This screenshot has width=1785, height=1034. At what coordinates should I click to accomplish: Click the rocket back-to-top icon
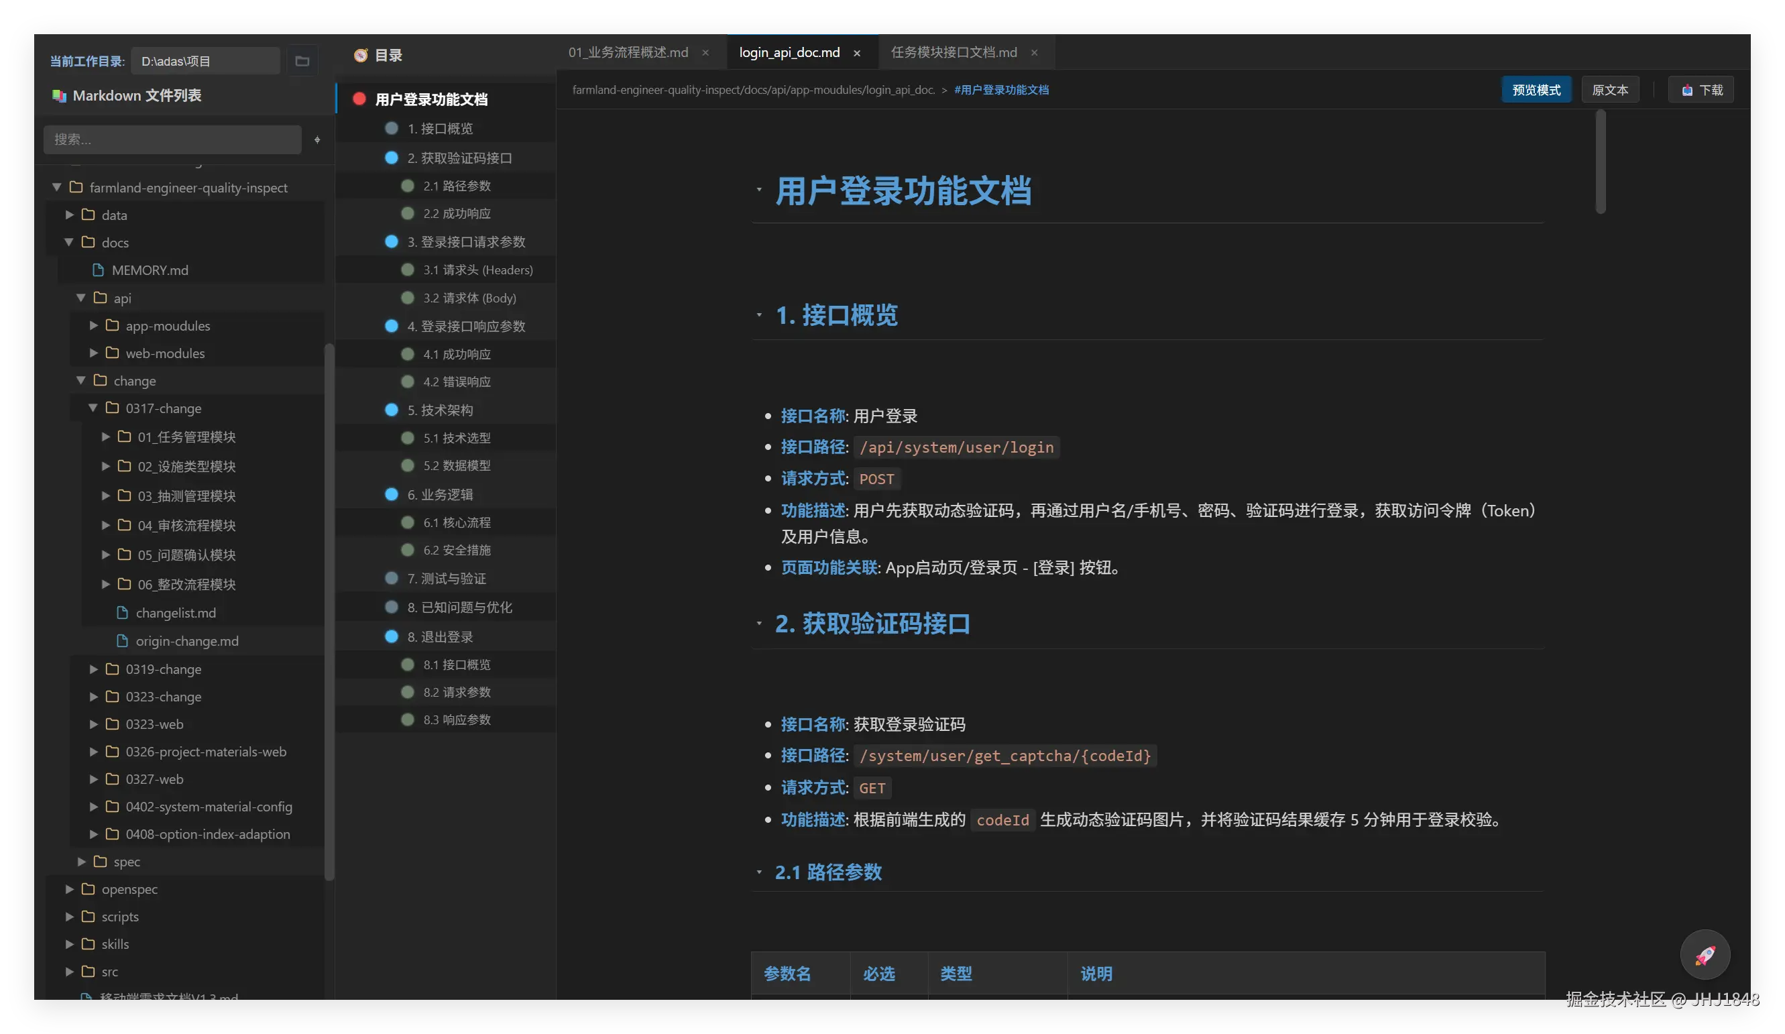[x=1705, y=954]
